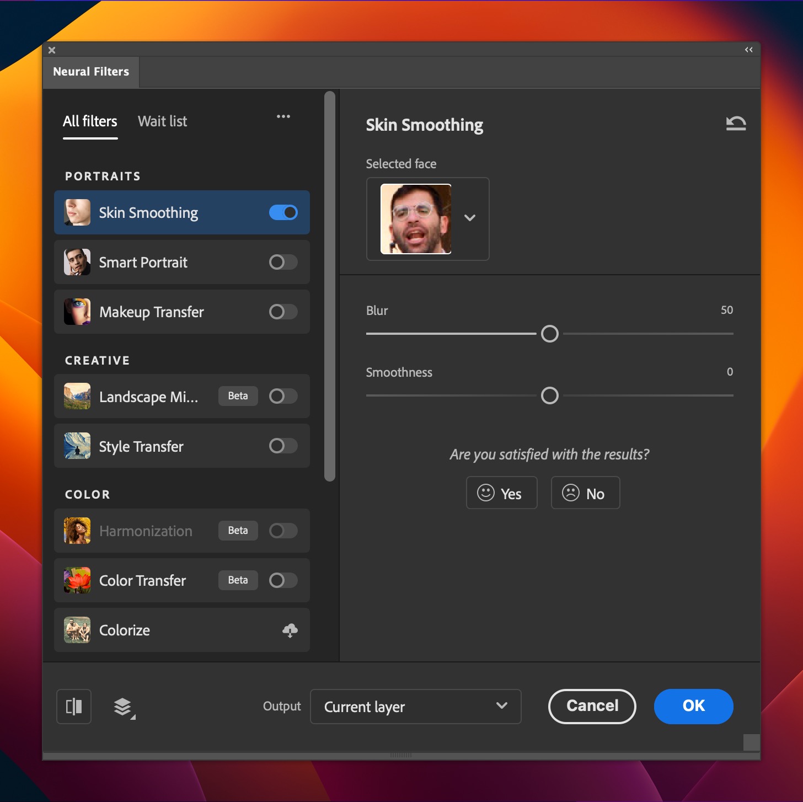Confirm with the OK button
The image size is (803, 802).
(694, 706)
